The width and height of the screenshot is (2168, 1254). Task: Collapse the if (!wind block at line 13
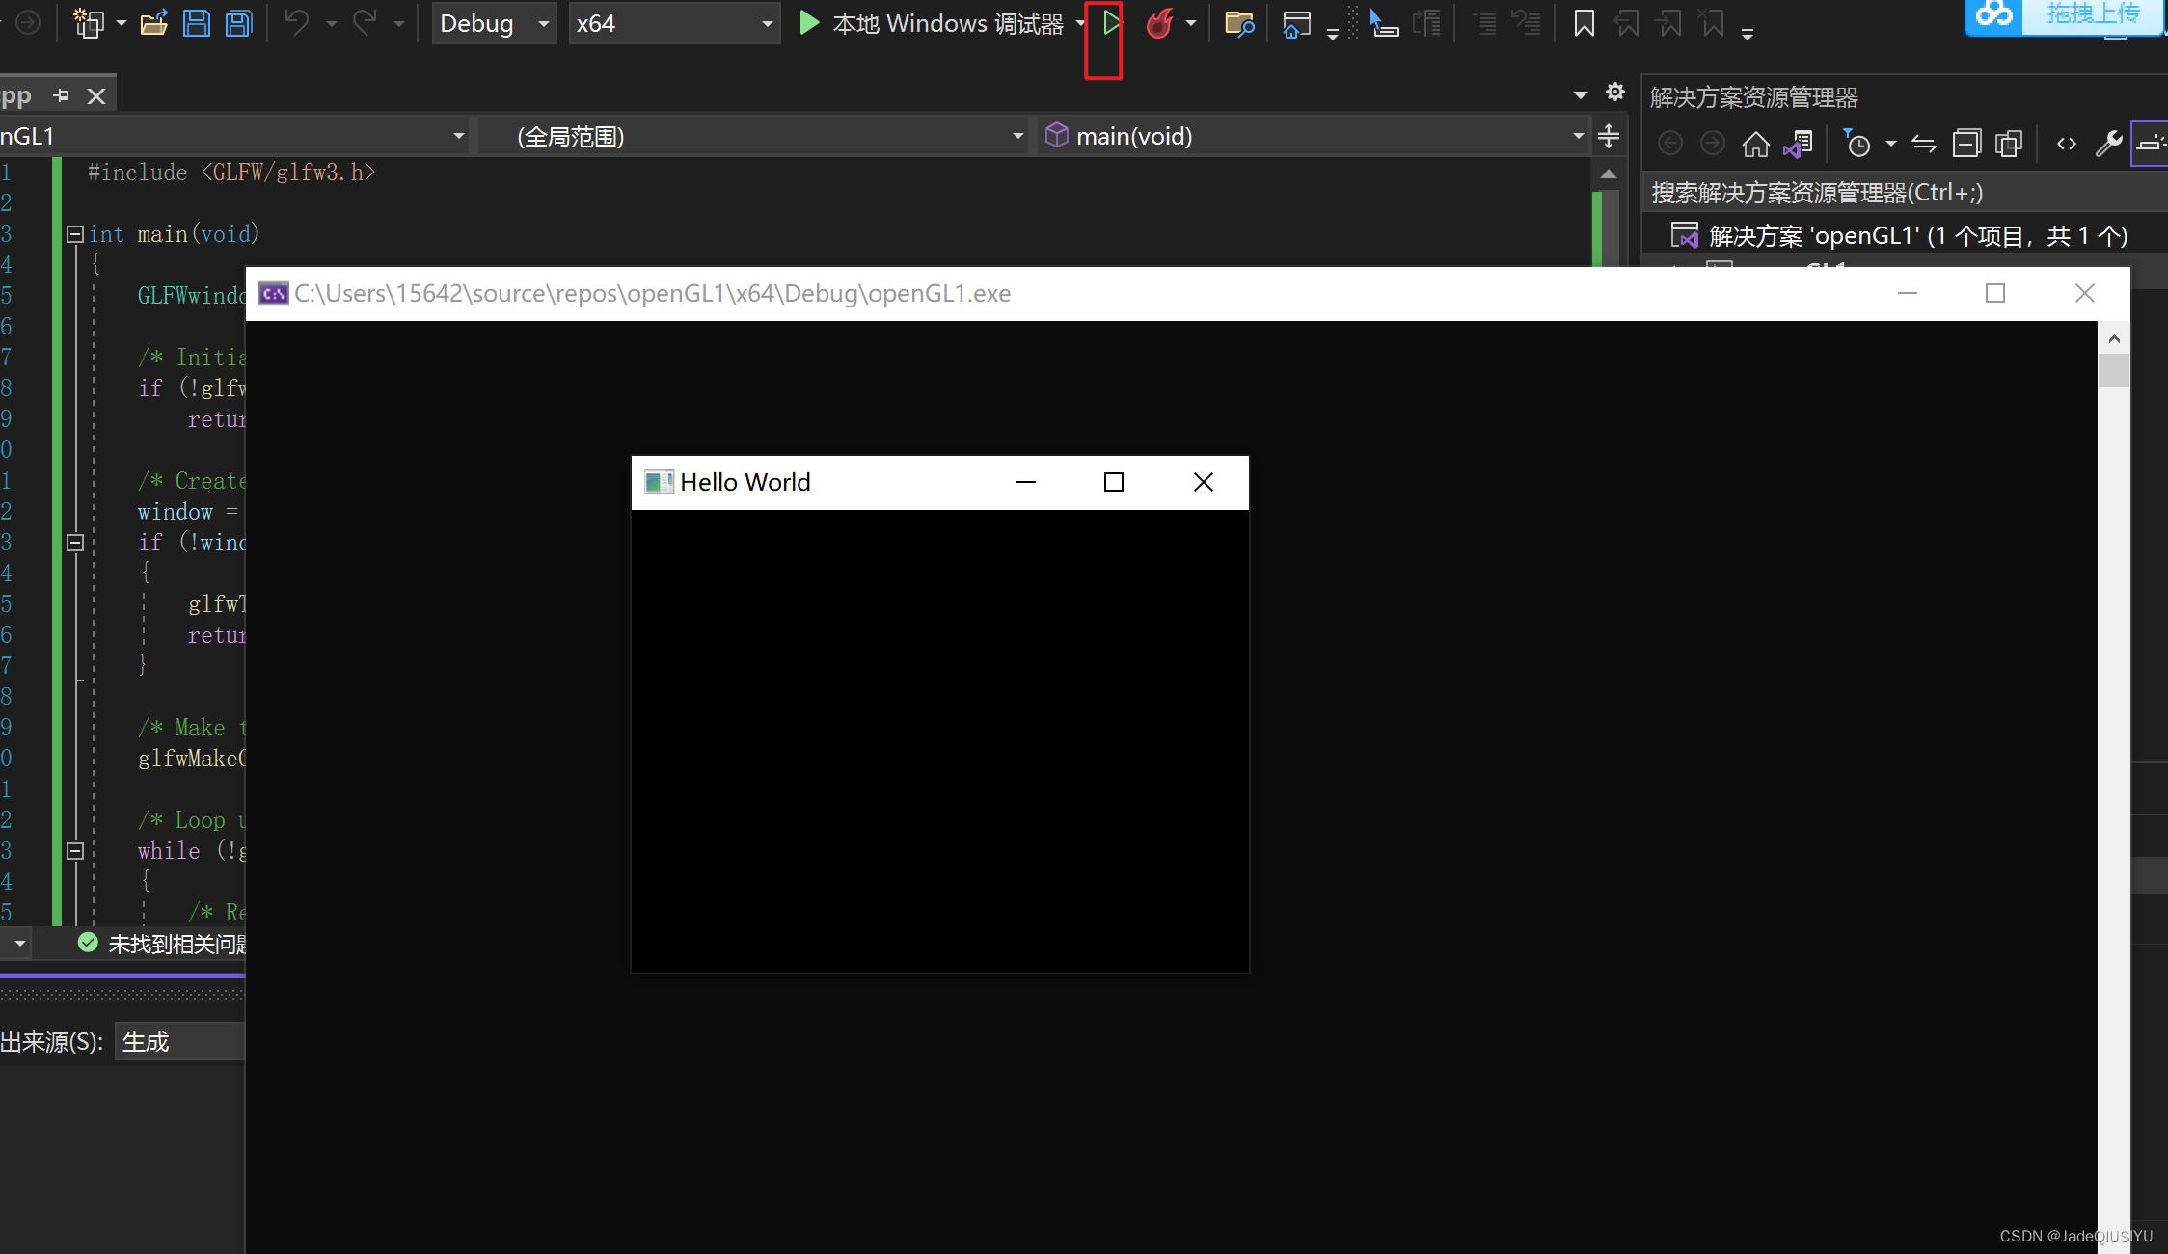tap(75, 543)
